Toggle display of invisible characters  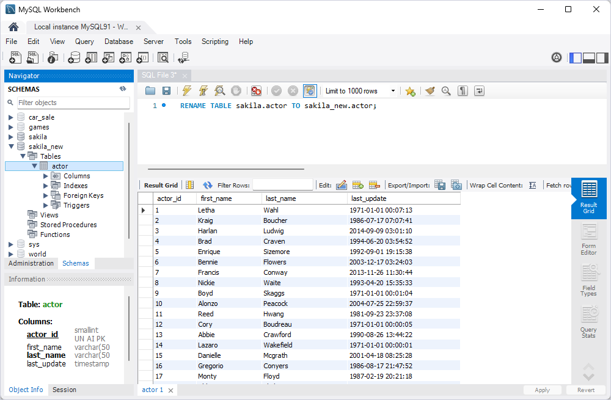point(463,91)
